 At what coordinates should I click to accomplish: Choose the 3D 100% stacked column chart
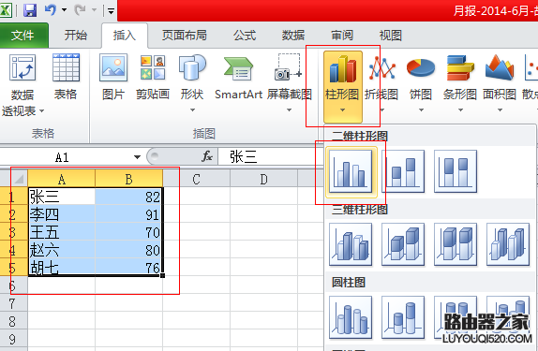[x=456, y=244]
